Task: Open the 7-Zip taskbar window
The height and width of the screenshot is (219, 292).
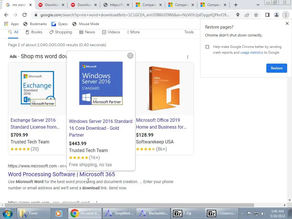Action: click(187, 213)
